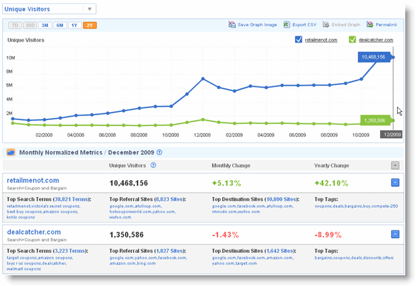Uncheck the dealcatcher.com series checkbox

[353, 40]
